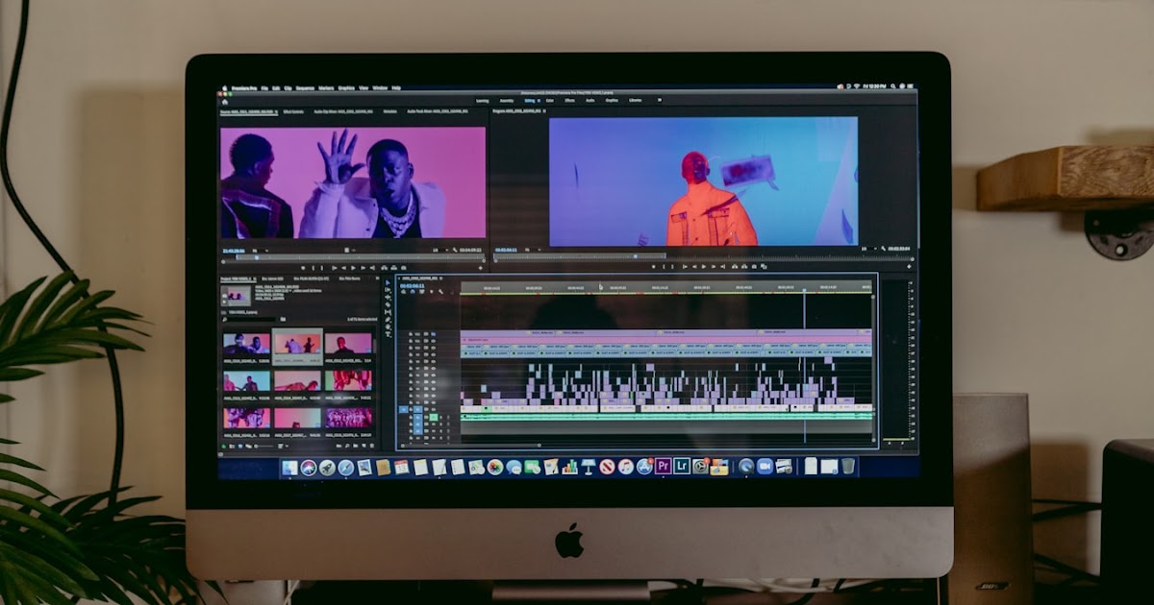Toggle Snap in timeline header
The width and height of the screenshot is (1154, 605).
pos(413,292)
